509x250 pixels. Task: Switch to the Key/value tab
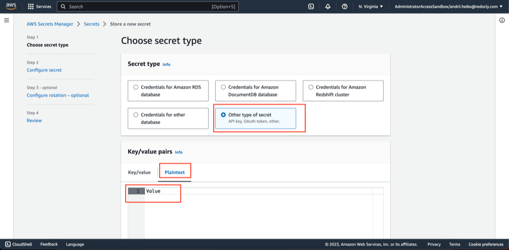[x=139, y=173]
